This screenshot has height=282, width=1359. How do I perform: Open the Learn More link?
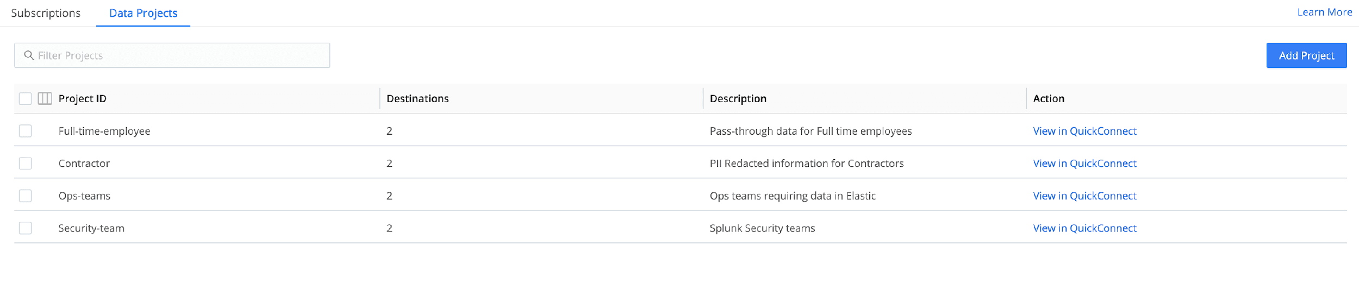tap(1324, 12)
